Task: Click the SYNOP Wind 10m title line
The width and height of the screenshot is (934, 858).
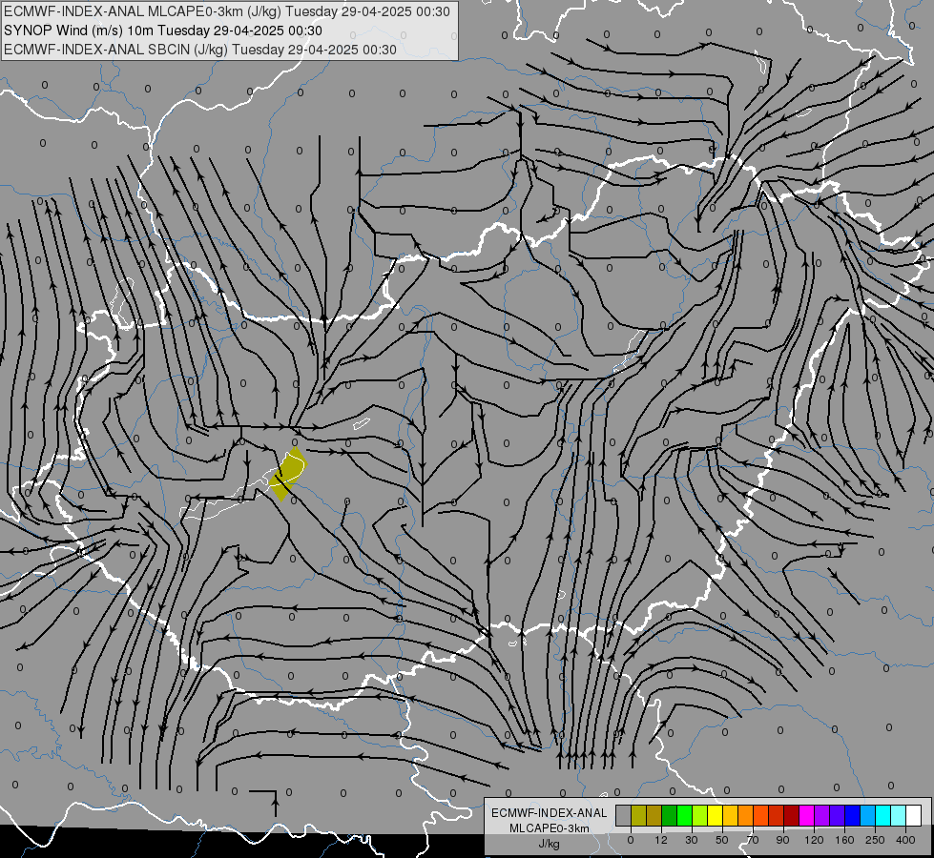Action: coord(162,31)
